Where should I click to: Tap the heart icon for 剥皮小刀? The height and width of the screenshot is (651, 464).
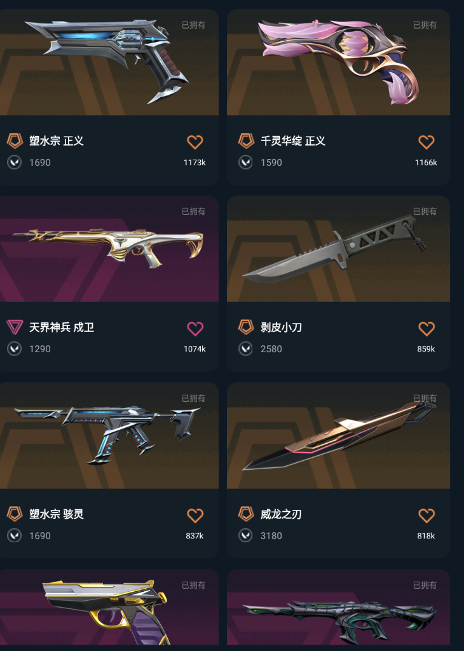[x=426, y=329]
